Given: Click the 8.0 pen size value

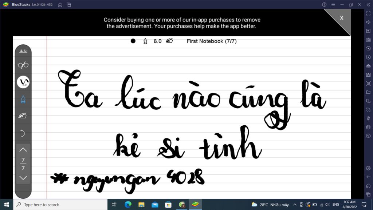Looking at the screenshot, I should pyautogui.click(x=157, y=41).
